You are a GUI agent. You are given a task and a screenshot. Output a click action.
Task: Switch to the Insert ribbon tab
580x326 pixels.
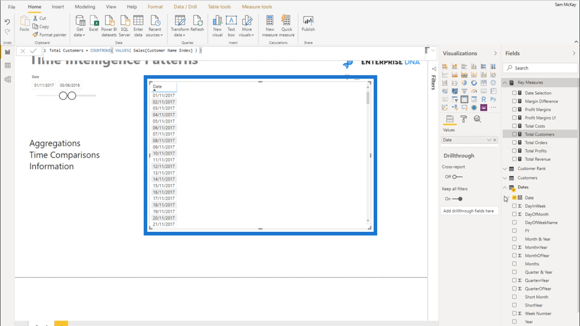(x=58, y=7)
